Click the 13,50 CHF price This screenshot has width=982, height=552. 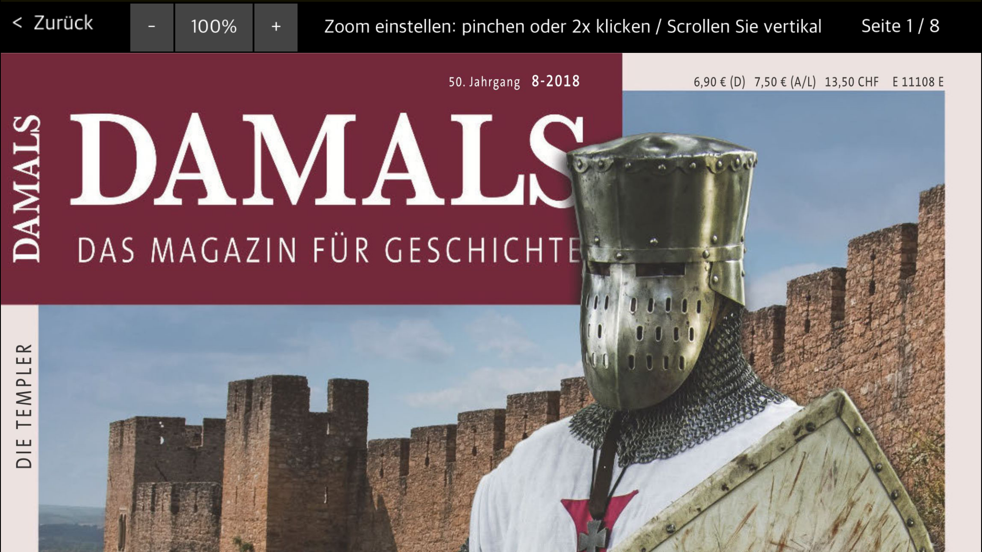(852, 82)
